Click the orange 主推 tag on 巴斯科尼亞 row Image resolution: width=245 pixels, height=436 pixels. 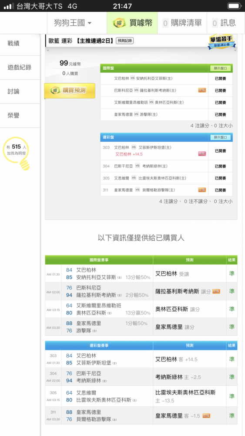pos(202,90)
